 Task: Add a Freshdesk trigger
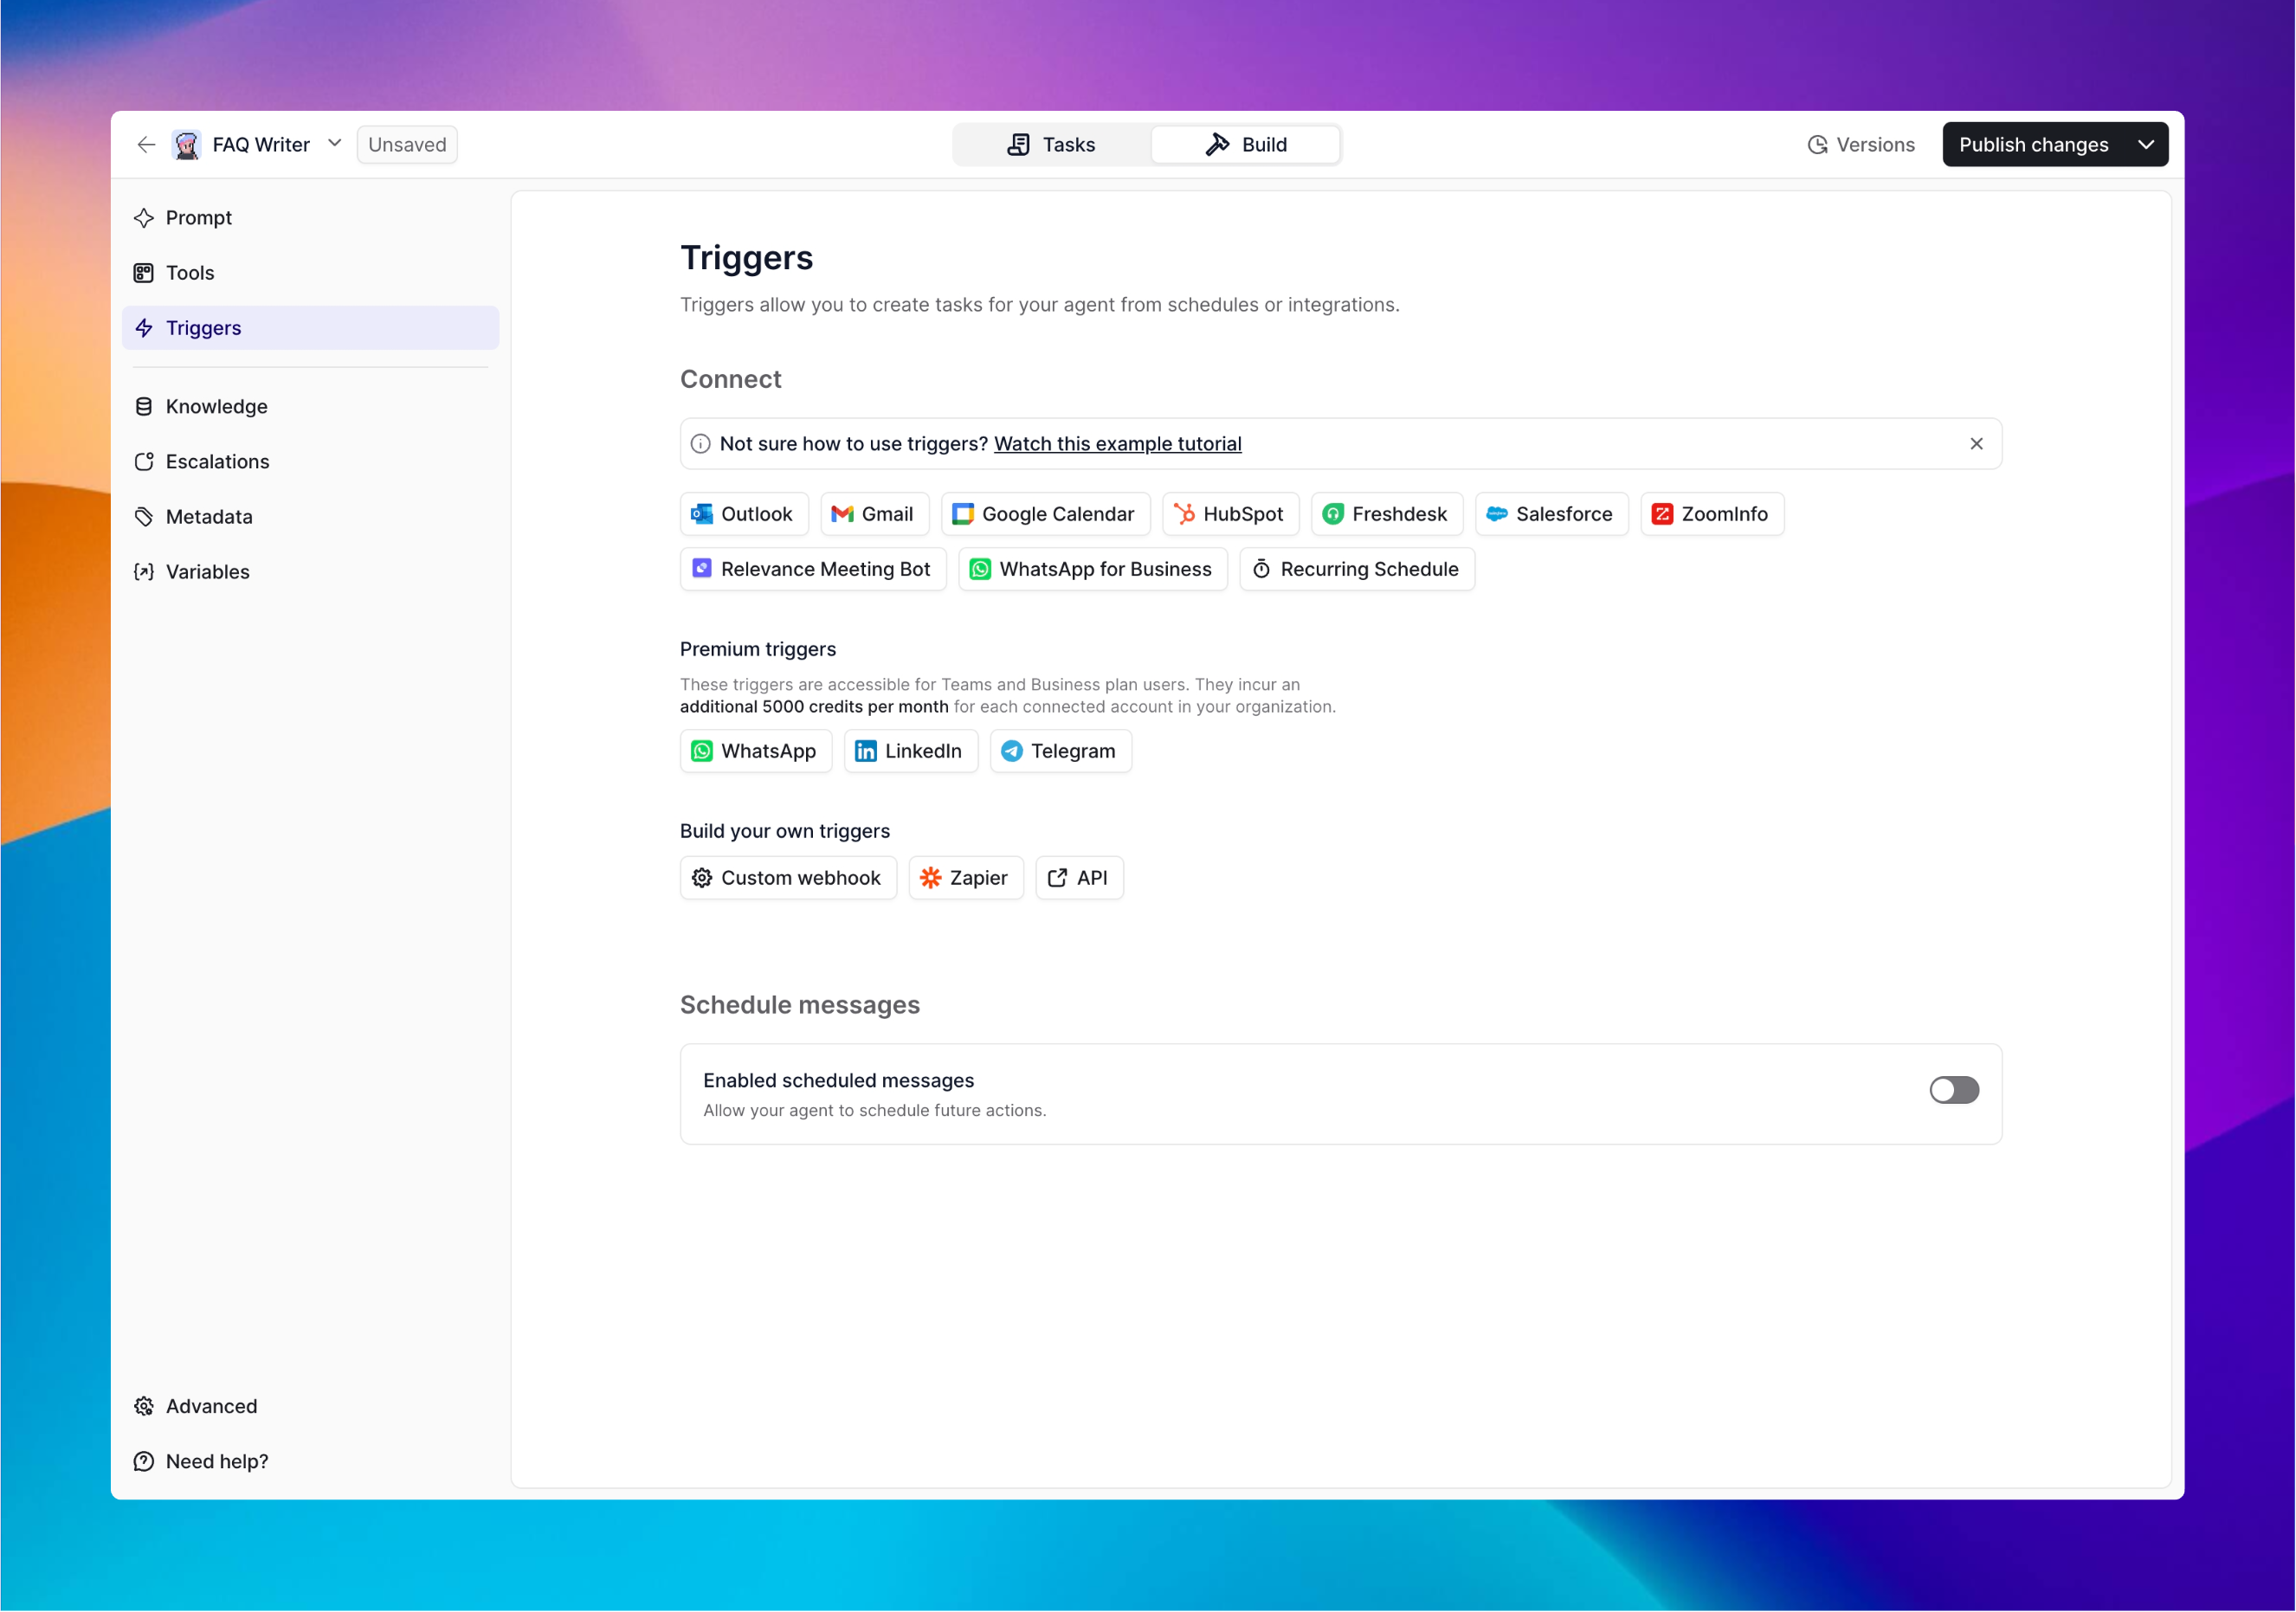tap(1387, 514)
